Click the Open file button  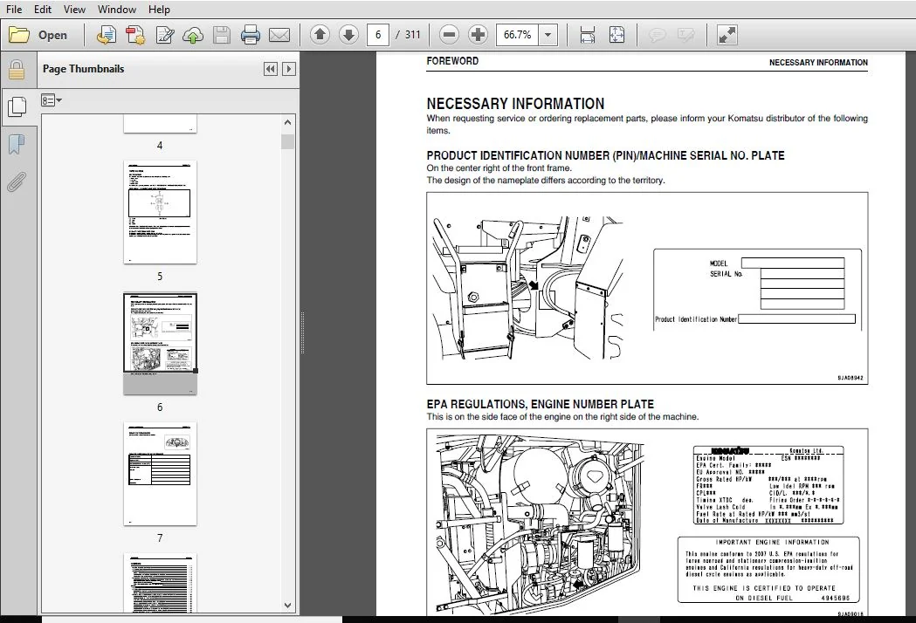(x=38, y=35)
